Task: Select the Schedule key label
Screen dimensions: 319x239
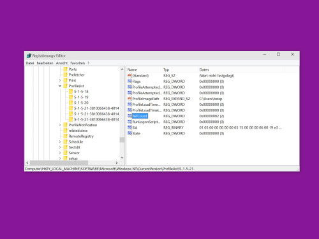Action: (x=76, y=141)
